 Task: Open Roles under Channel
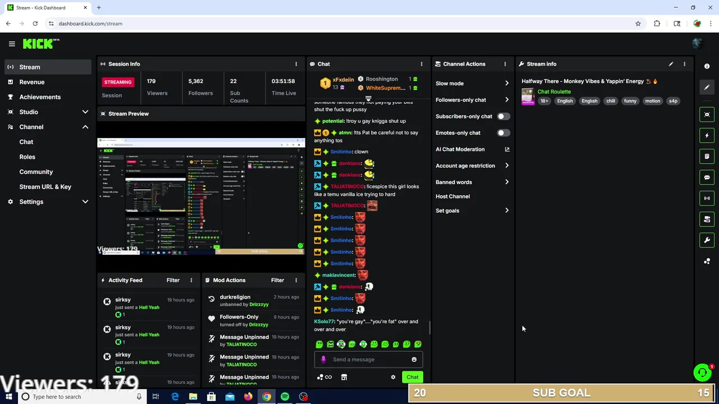(x=27, y=157)
